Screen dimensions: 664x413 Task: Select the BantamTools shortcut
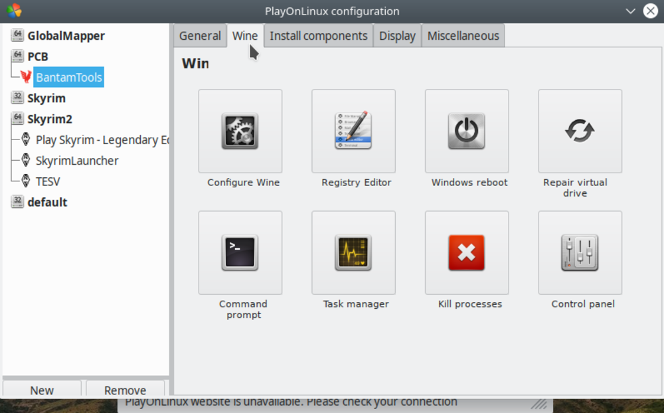click(68, 77)
